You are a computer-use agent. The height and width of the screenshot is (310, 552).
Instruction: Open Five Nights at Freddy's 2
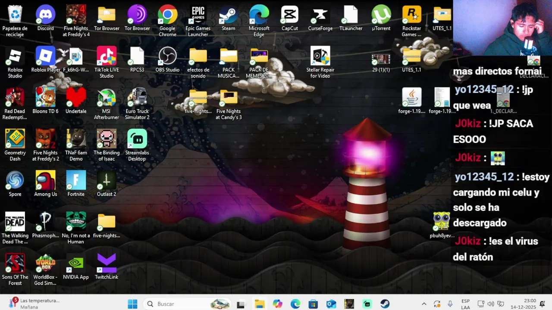pos(45,146)
